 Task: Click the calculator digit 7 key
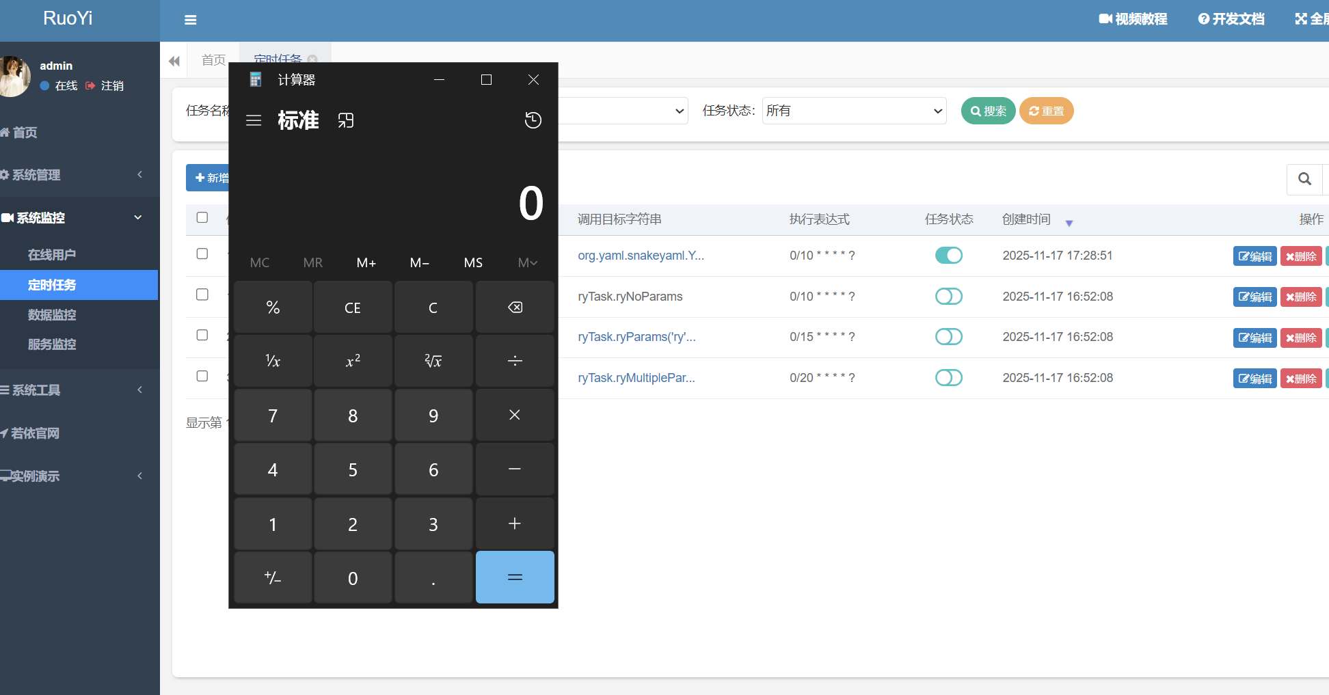(x=273, y=415)
